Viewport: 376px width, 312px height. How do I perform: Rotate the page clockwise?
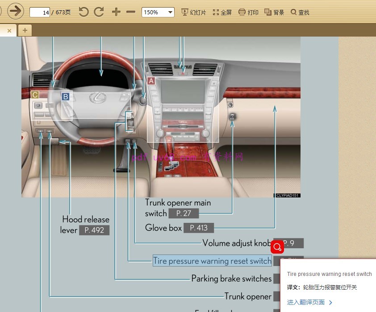tap(99, 12)
